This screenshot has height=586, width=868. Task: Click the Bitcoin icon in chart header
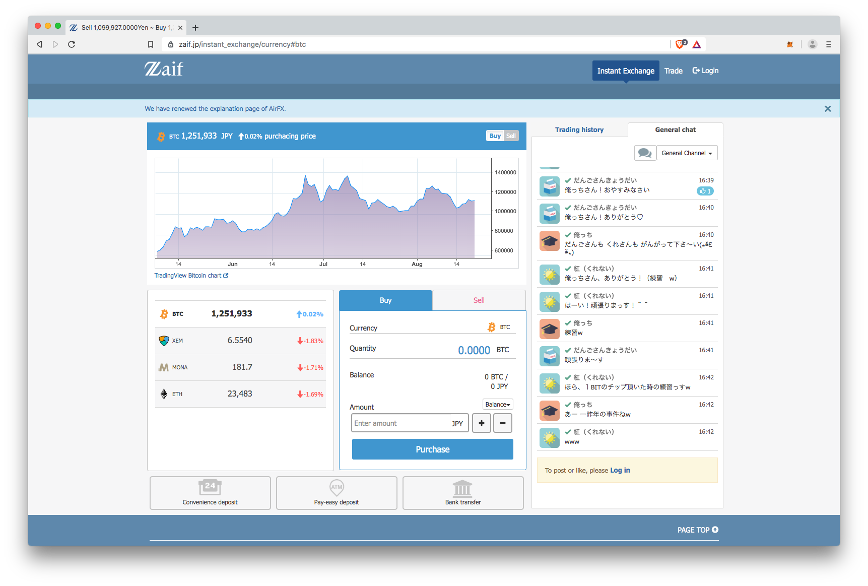tap(161, 137)
